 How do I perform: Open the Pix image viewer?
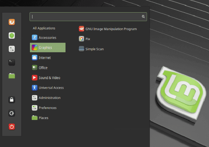click(x=84, y=39)
